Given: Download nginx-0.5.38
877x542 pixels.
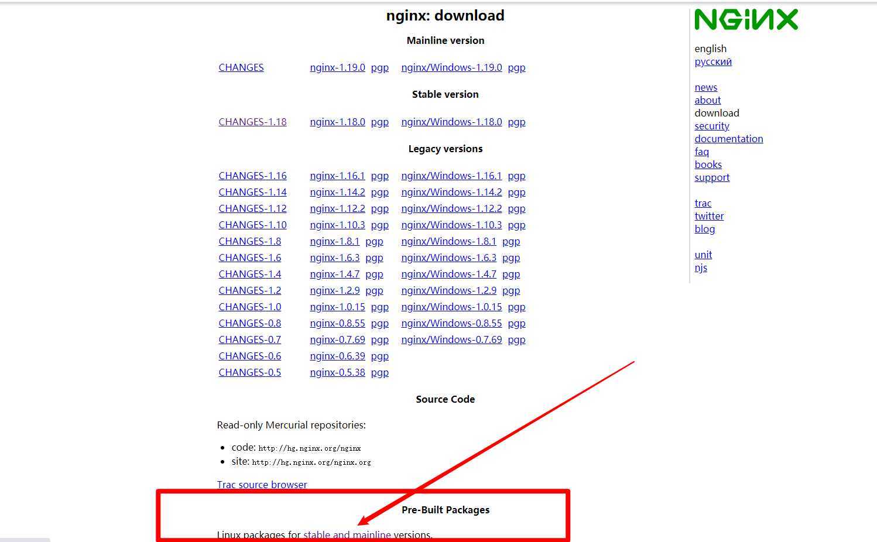Looking at the screenshot, I should coord(337,372).
